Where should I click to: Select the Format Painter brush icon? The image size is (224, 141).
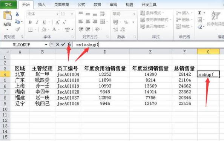coord(17,29)
